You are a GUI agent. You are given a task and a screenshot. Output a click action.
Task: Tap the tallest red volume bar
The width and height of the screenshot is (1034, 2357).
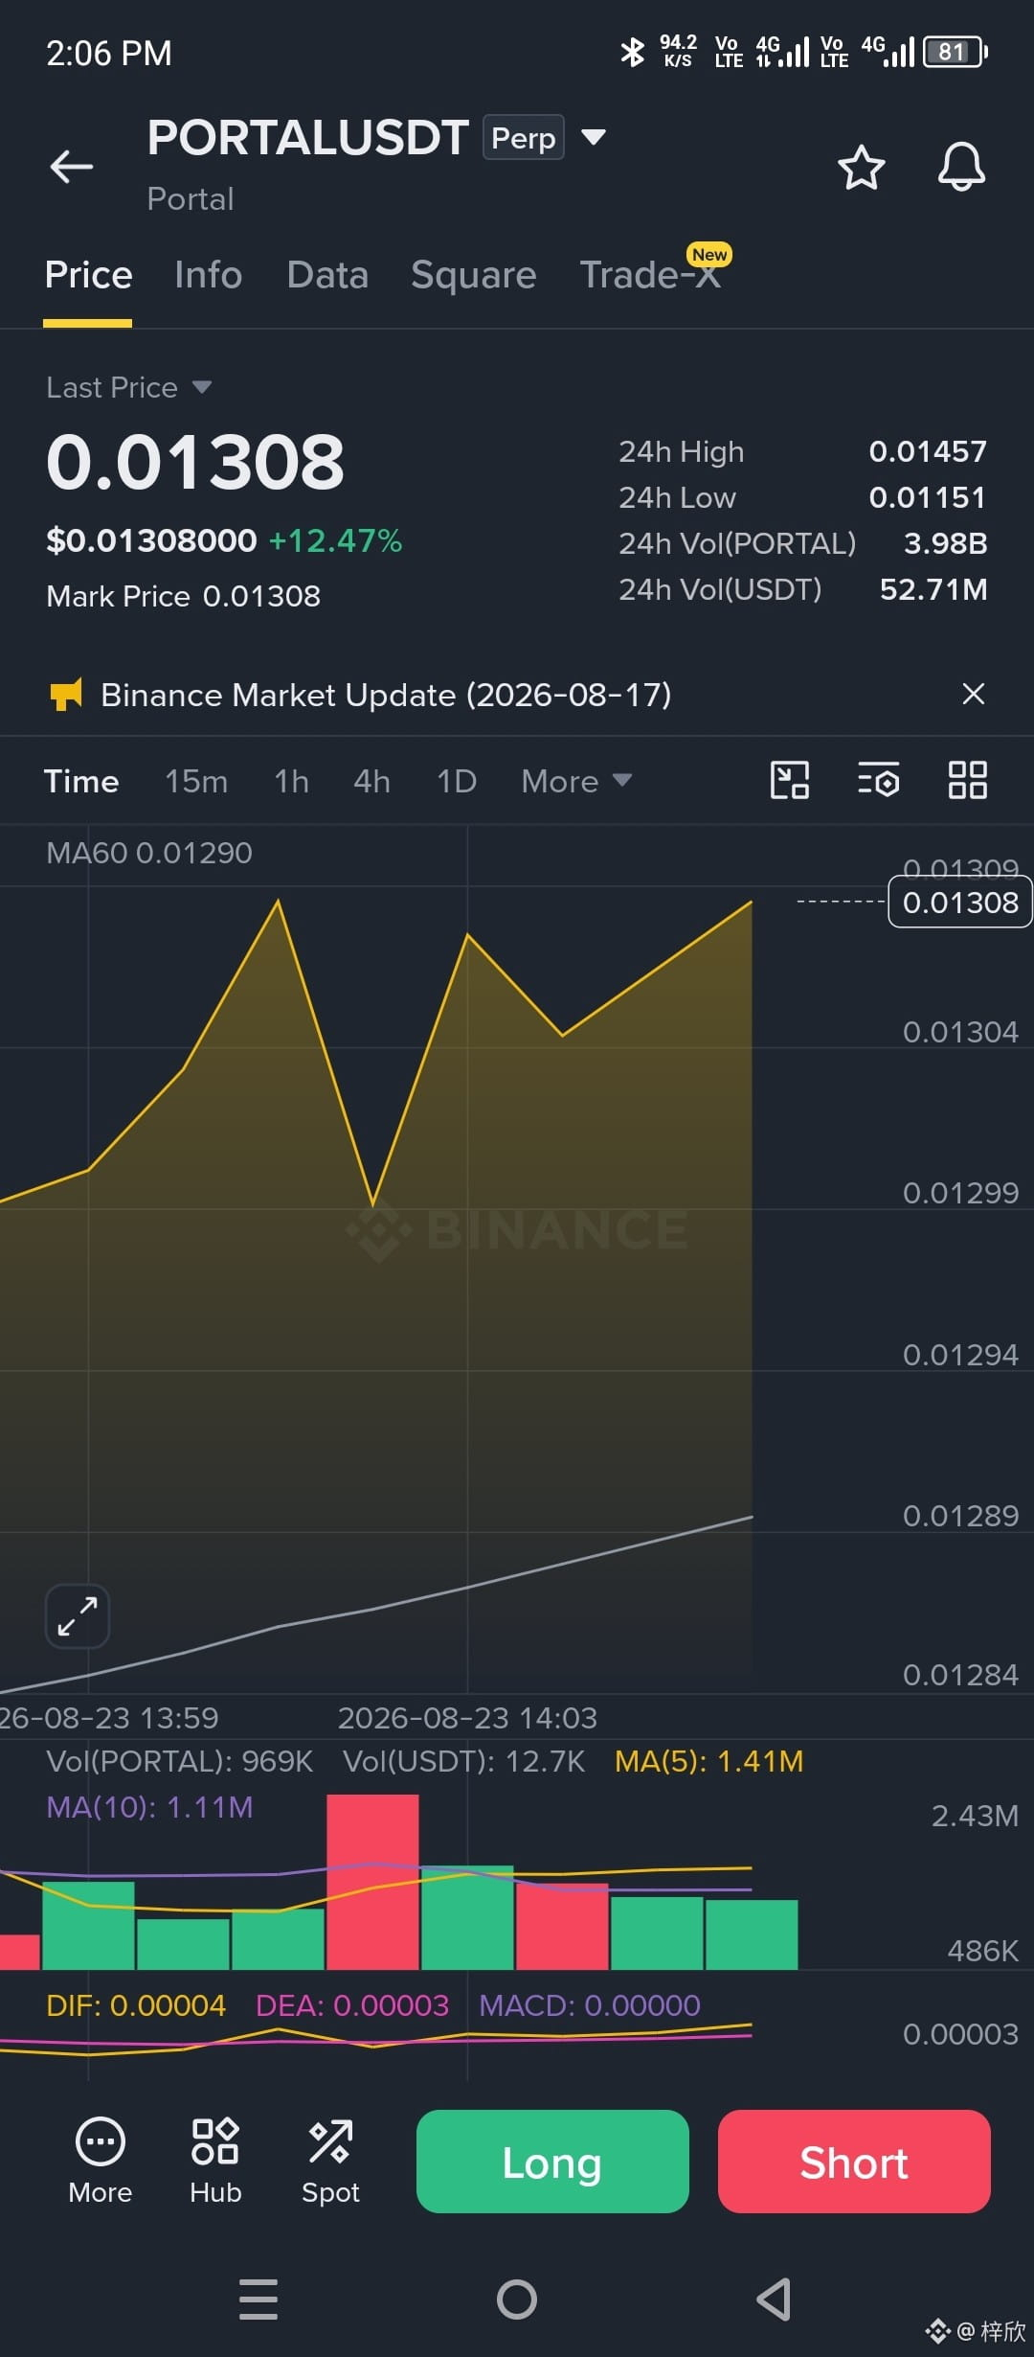pos(372,1882)
